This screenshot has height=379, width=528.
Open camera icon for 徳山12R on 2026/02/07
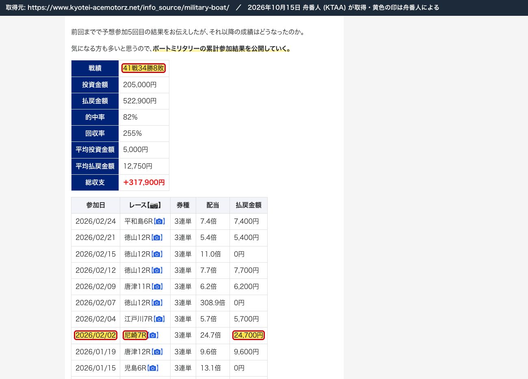(157, 303)
